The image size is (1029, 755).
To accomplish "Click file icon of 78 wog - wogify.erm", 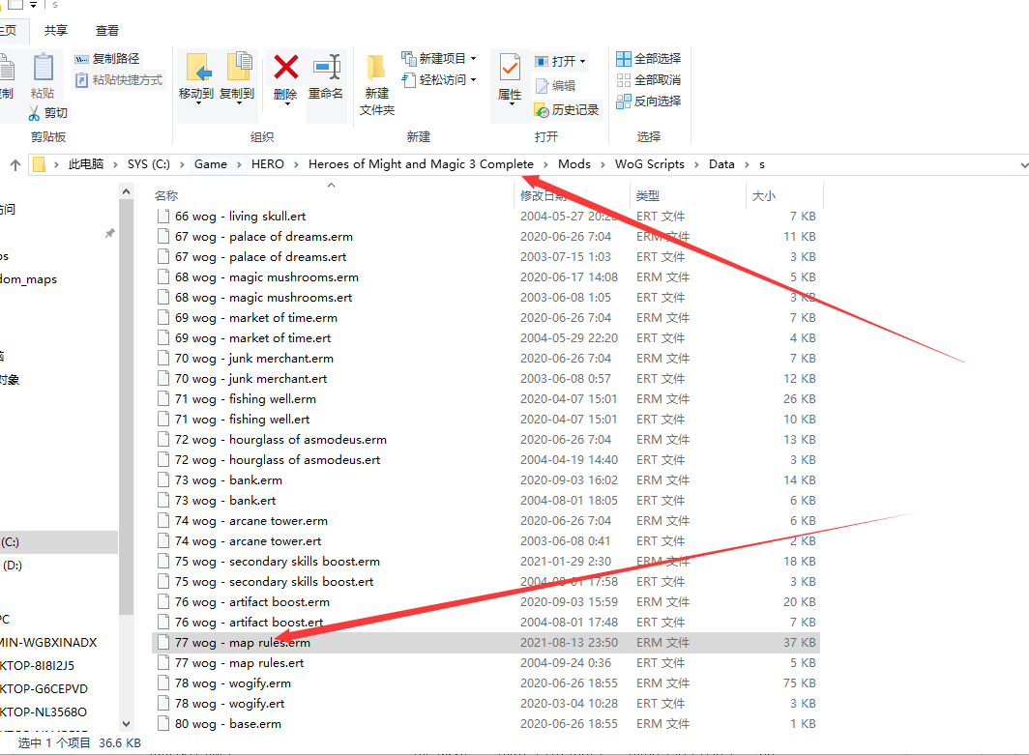I will (x=163, y=682).
